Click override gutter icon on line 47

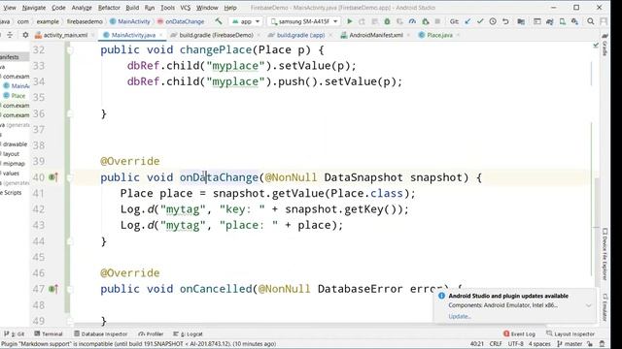coord(53,289)
